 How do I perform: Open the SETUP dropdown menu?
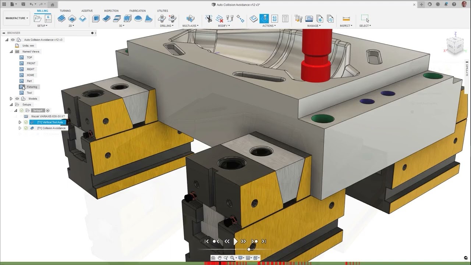[x=42, y=26]
